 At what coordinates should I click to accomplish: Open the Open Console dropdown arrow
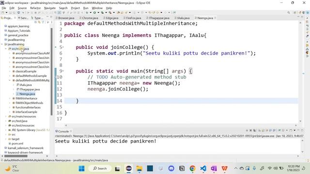(x=294, y=130)
